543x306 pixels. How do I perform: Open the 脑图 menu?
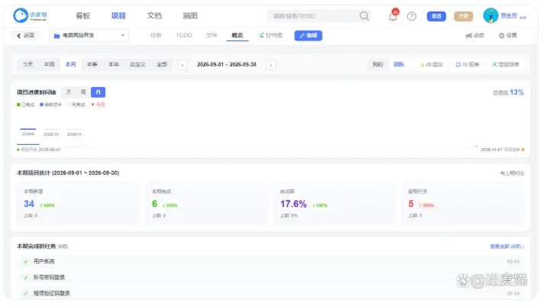pos(190,15)
